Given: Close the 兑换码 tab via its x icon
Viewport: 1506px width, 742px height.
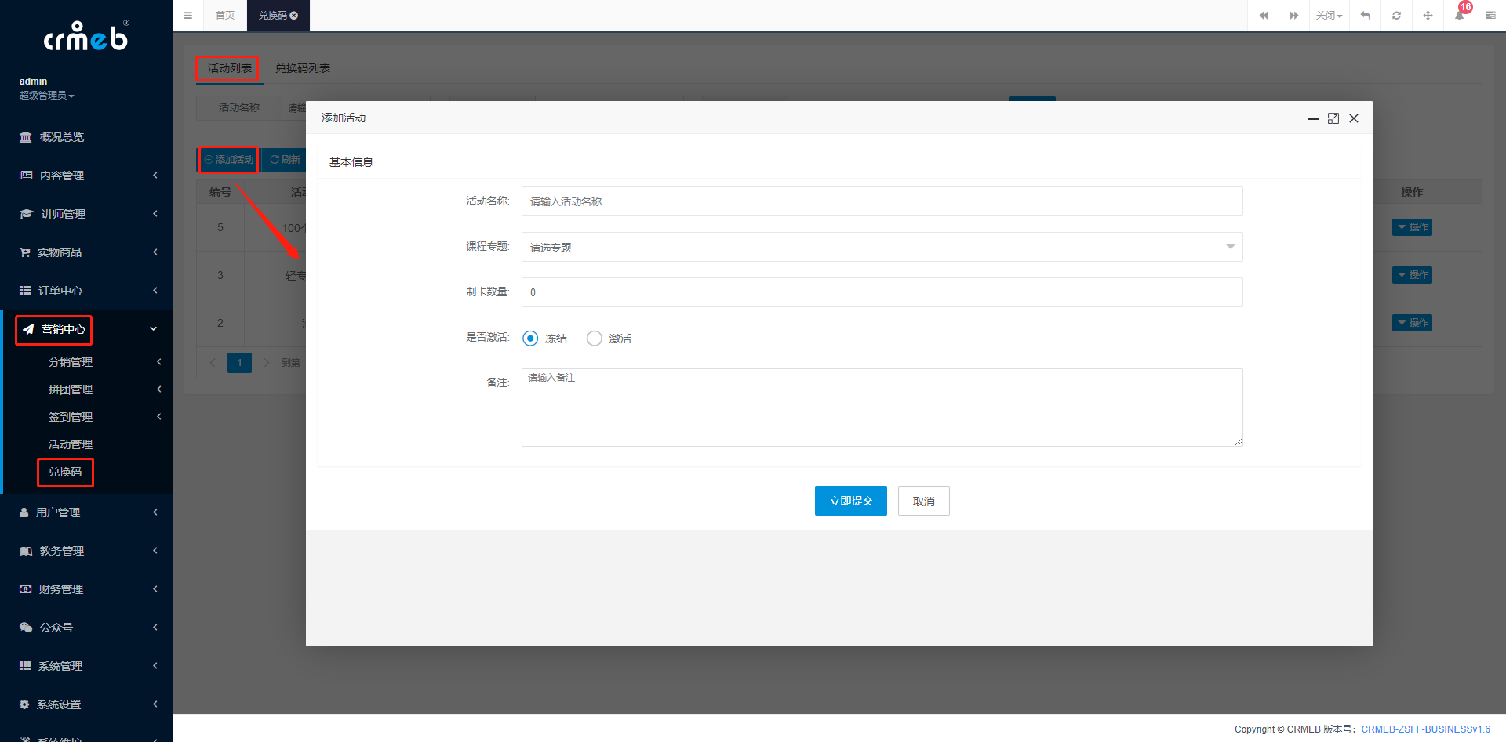Looking at the screenshot, I should point(294,16).
